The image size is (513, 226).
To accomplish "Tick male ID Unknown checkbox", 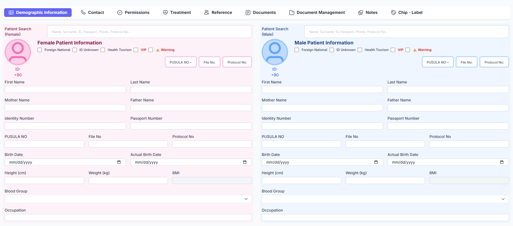I will 332,50.
